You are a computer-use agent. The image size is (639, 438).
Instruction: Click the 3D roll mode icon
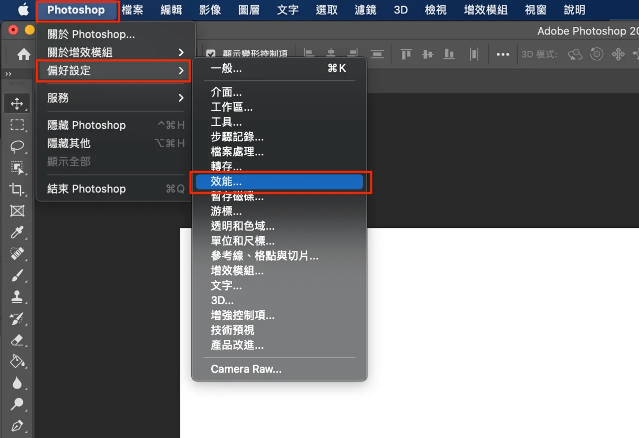coord(597,54)
